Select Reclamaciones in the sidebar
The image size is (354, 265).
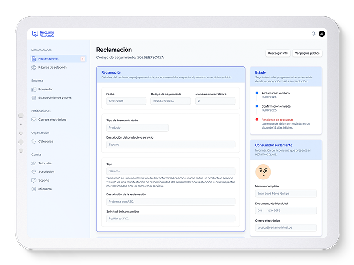click(x=49, y=58)
